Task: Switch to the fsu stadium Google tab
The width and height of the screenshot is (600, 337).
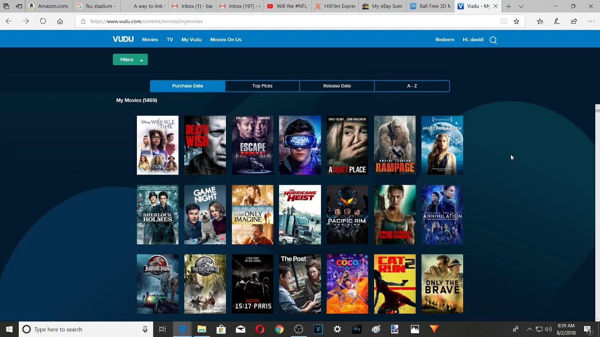Action: 96,6
